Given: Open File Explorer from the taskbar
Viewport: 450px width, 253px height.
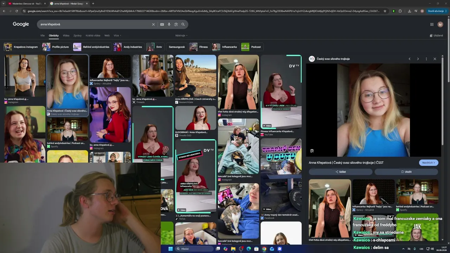Looking at the screenshot, I should click(x=233, y=249).
